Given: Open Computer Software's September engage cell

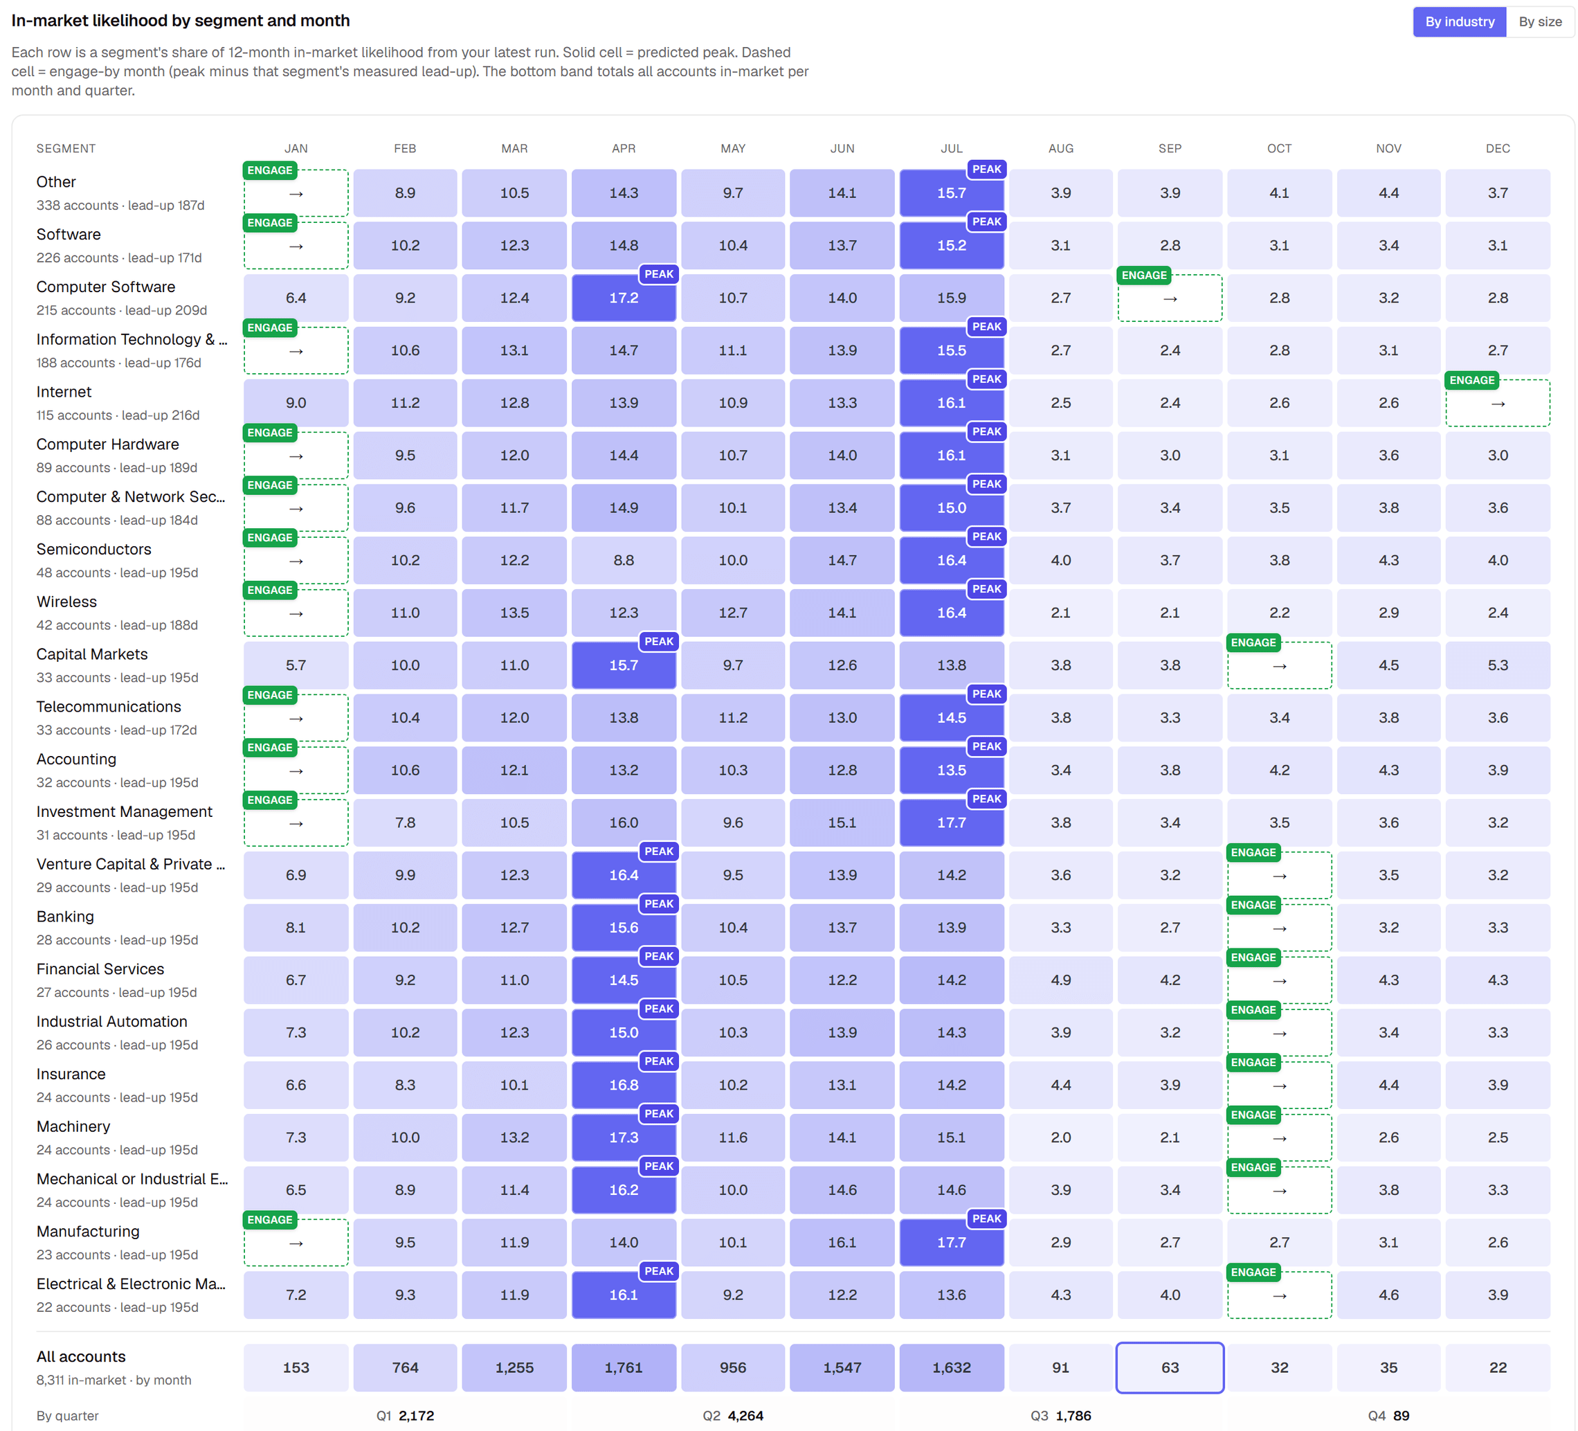Looking at the screenshot, I should (x=1170, y=298).
